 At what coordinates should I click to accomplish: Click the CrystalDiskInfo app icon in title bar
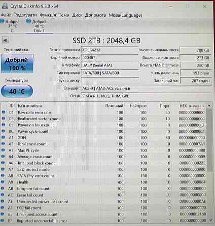click(5, 6)
